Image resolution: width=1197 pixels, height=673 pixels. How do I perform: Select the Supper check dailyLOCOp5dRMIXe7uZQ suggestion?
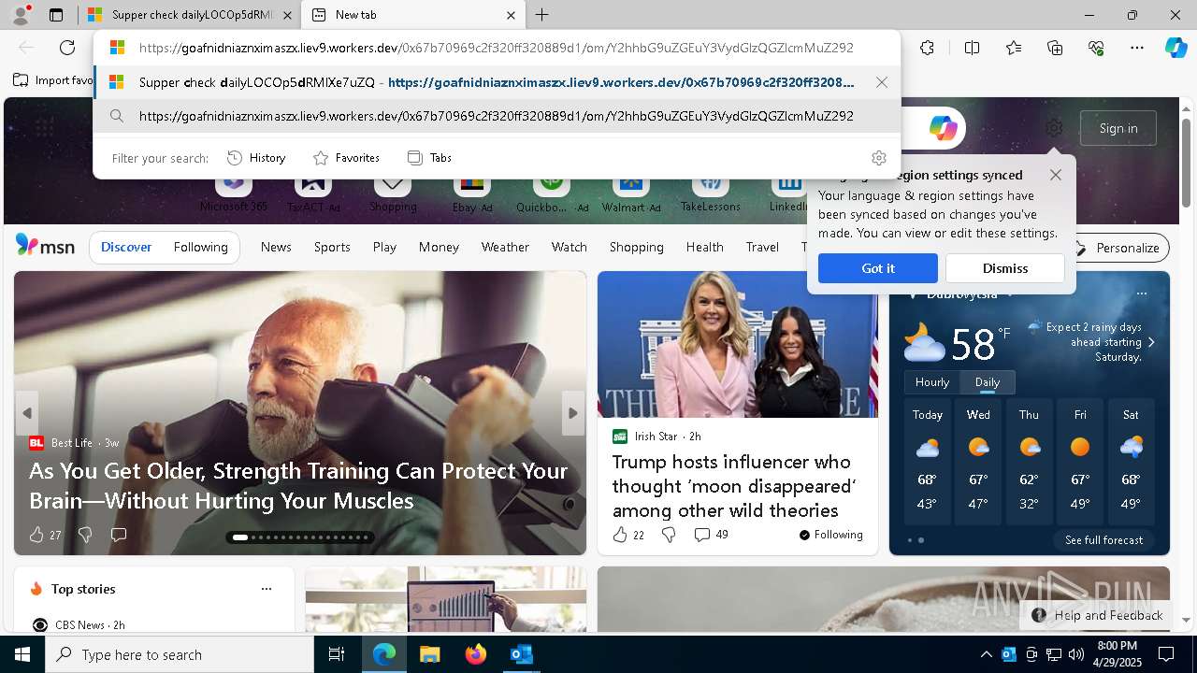497,82
